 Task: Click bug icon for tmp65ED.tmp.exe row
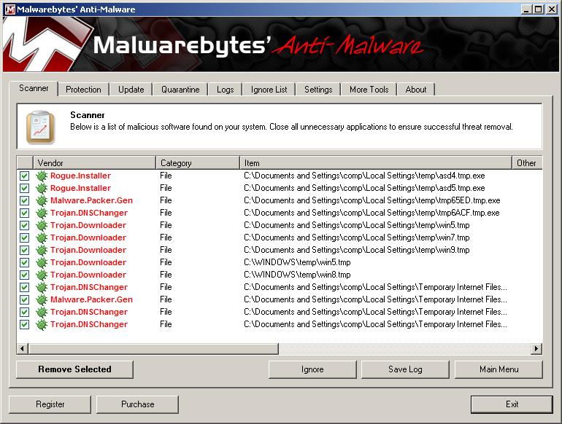click(42, 200)
